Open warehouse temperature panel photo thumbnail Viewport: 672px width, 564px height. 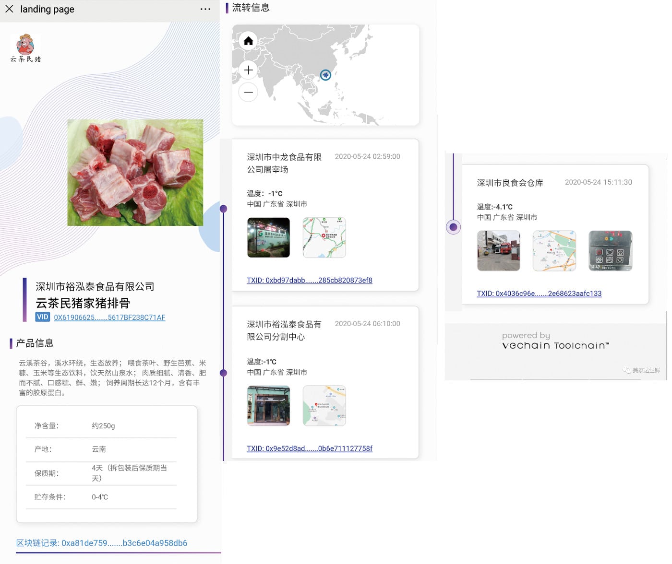(611, 251)
